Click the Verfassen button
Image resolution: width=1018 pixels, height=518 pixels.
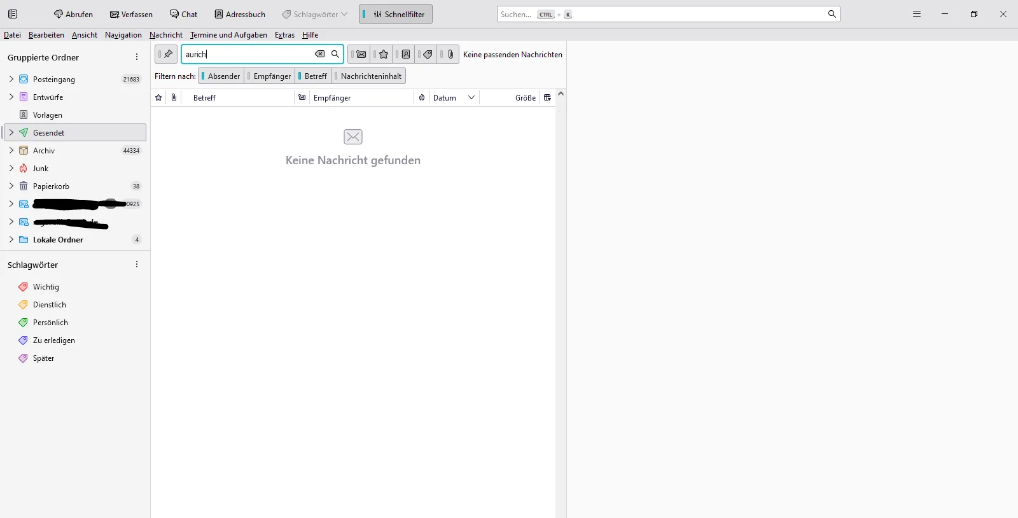(131, 14)
